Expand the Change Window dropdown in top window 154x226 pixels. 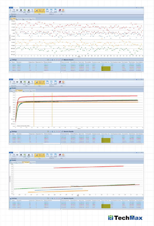coord(55,11)
